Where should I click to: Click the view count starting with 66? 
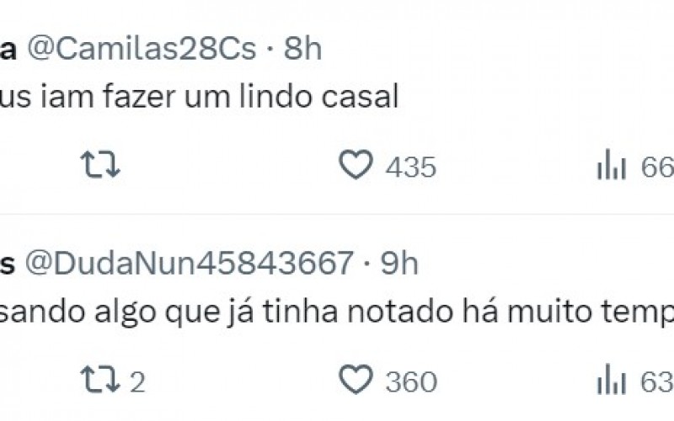tap(656, 168)
